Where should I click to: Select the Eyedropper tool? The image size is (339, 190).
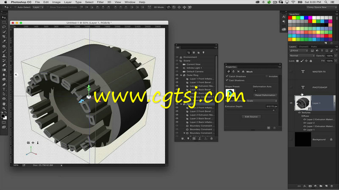tap(4, 41)
